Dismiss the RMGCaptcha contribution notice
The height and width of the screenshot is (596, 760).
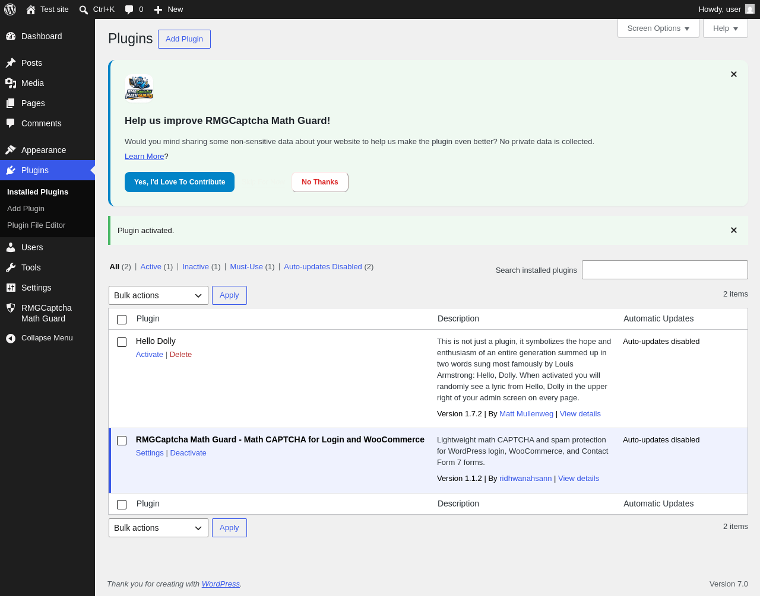734,74
